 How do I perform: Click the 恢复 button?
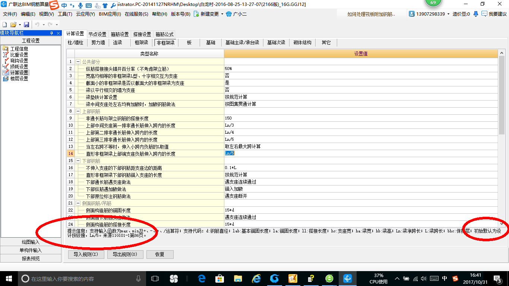(160, 255)
